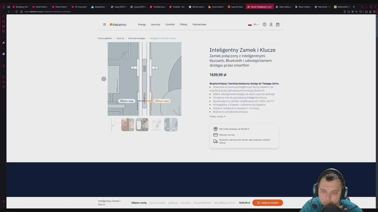This screenshot has height=212, width=378.
Task: Open the PL country language dropdown
Action: click(254, 24)
